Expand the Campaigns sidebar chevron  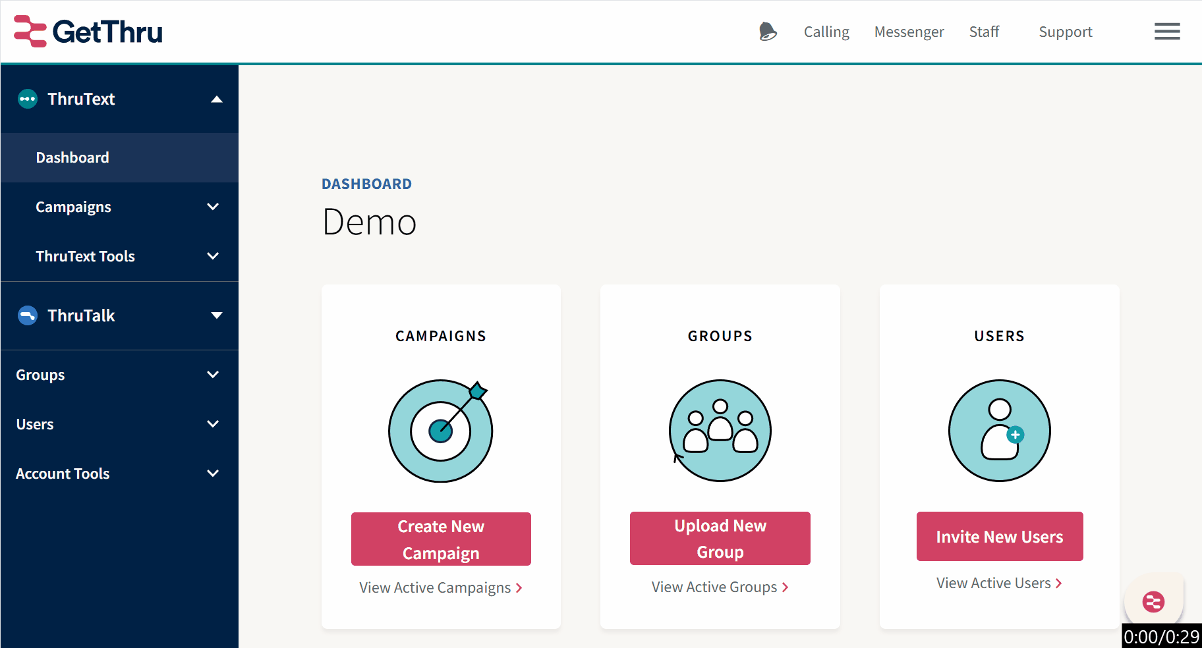(213, 207)
